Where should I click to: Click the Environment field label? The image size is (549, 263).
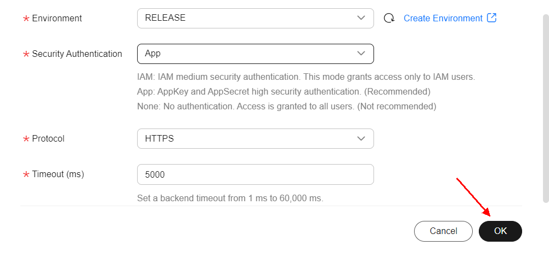[x=56, y=18]
